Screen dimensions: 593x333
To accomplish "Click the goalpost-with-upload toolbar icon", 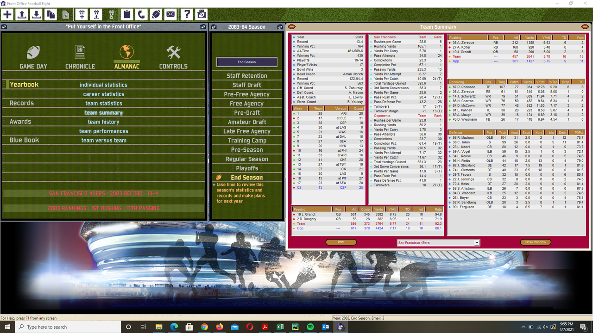I will [x=96, y=14].
